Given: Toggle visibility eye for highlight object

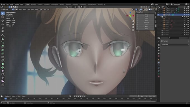Looking at the screenshot, I should [x=186, y=15].
